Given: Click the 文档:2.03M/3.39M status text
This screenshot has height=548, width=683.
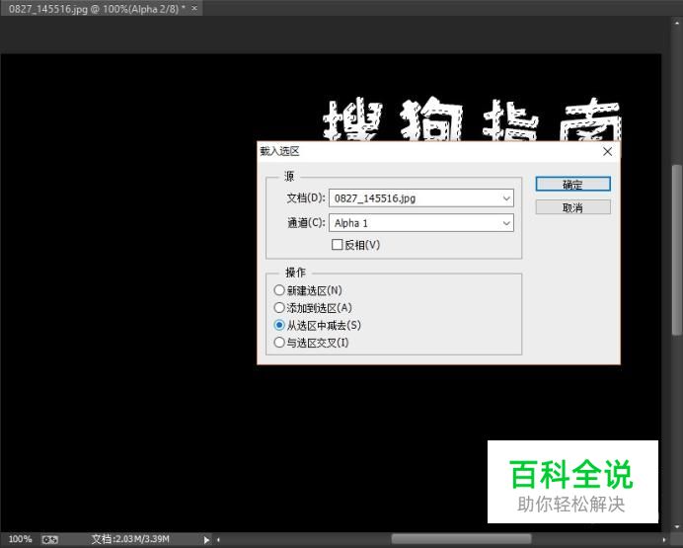Looking at the screenshot, I should 130,539.
